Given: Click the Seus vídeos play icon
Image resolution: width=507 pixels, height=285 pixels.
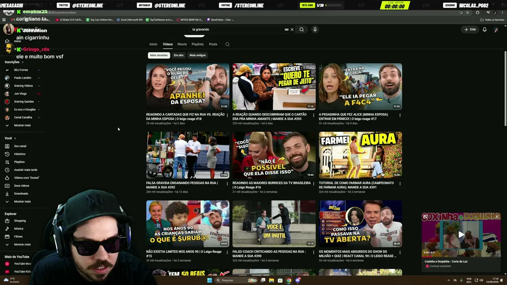Looking at the screenshot, I should (7, 186).
